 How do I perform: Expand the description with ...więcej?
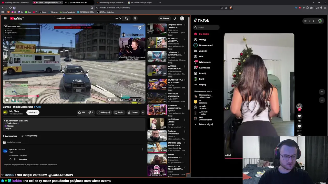[x=8, y=129]
